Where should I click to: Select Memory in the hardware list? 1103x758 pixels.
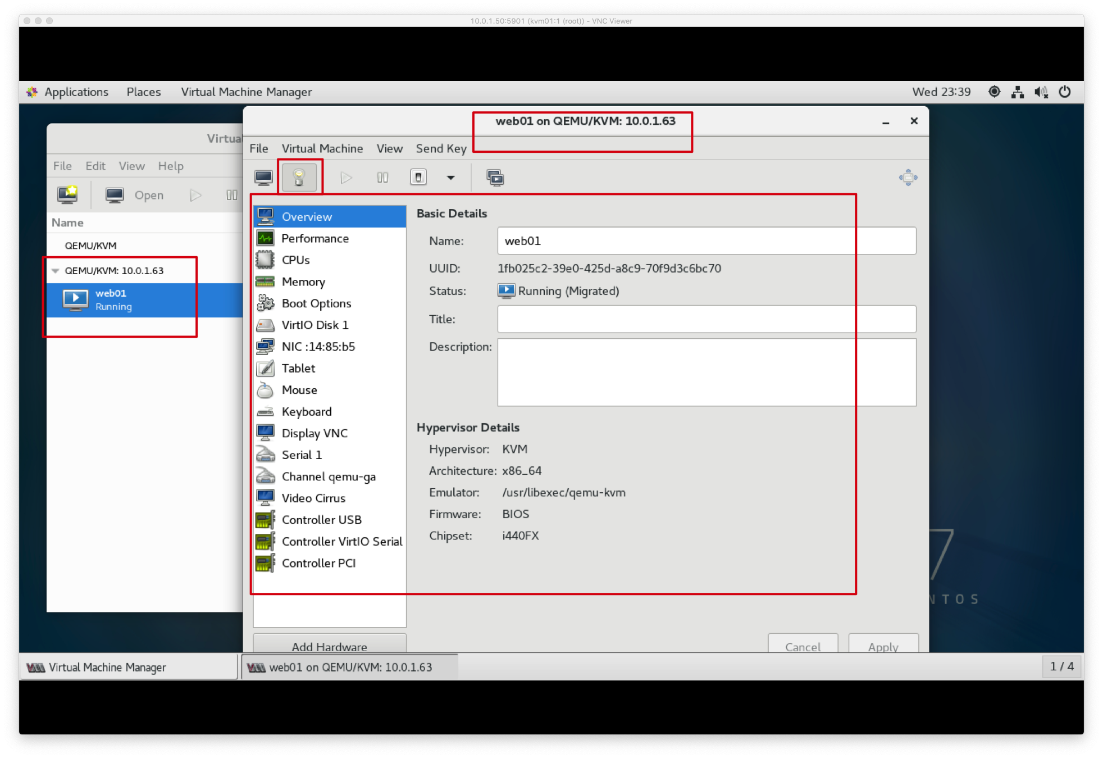[x=330, y=282]
